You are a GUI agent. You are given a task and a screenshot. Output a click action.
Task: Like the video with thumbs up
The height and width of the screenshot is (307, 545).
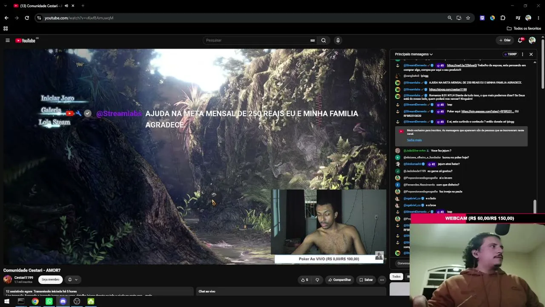[x=304, y=280]
